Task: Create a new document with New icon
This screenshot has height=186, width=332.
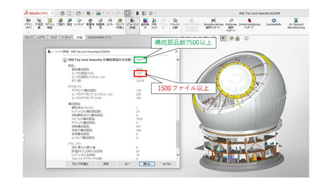Action: pos(69,13)
